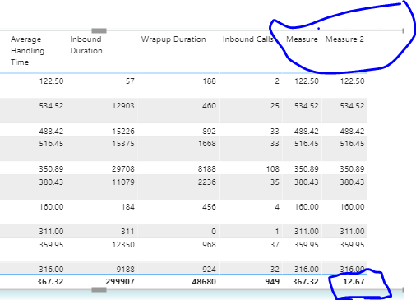The height and width of the screenshot is (300, 416).
Task: Click Average Handling Time cell 350.89
Action: tap(51, 169)
